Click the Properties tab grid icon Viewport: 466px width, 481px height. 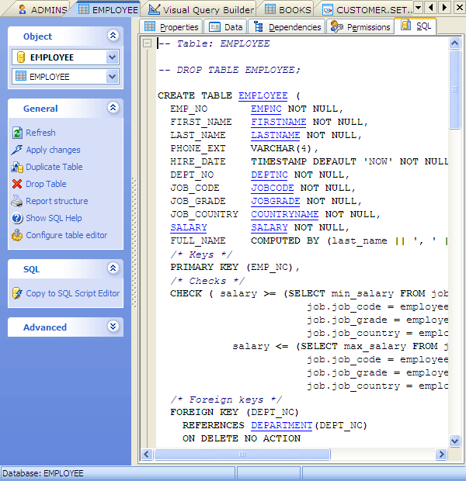(150, 26)
